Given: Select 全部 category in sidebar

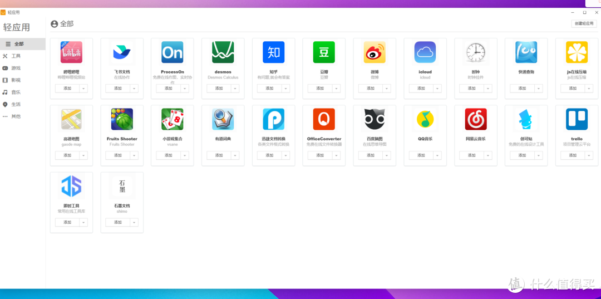Looking at the screenshot, I should [x=23, y=44].
